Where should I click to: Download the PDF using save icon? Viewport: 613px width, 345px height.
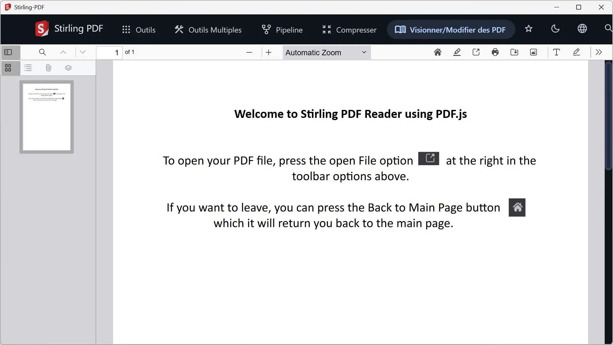(514, 52)
